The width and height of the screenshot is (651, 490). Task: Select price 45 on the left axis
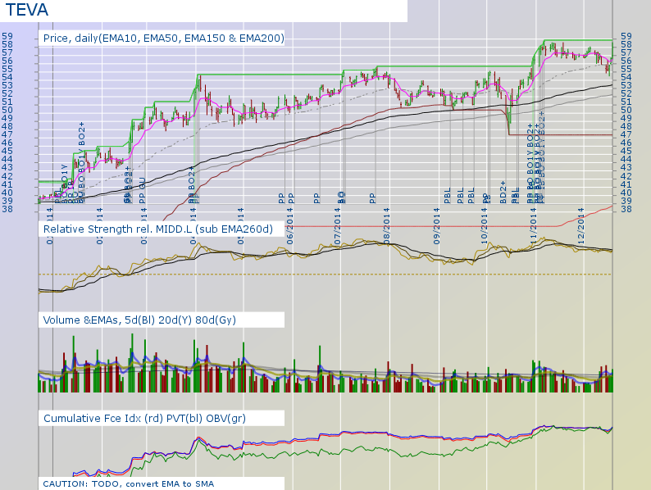click(7, 151)
